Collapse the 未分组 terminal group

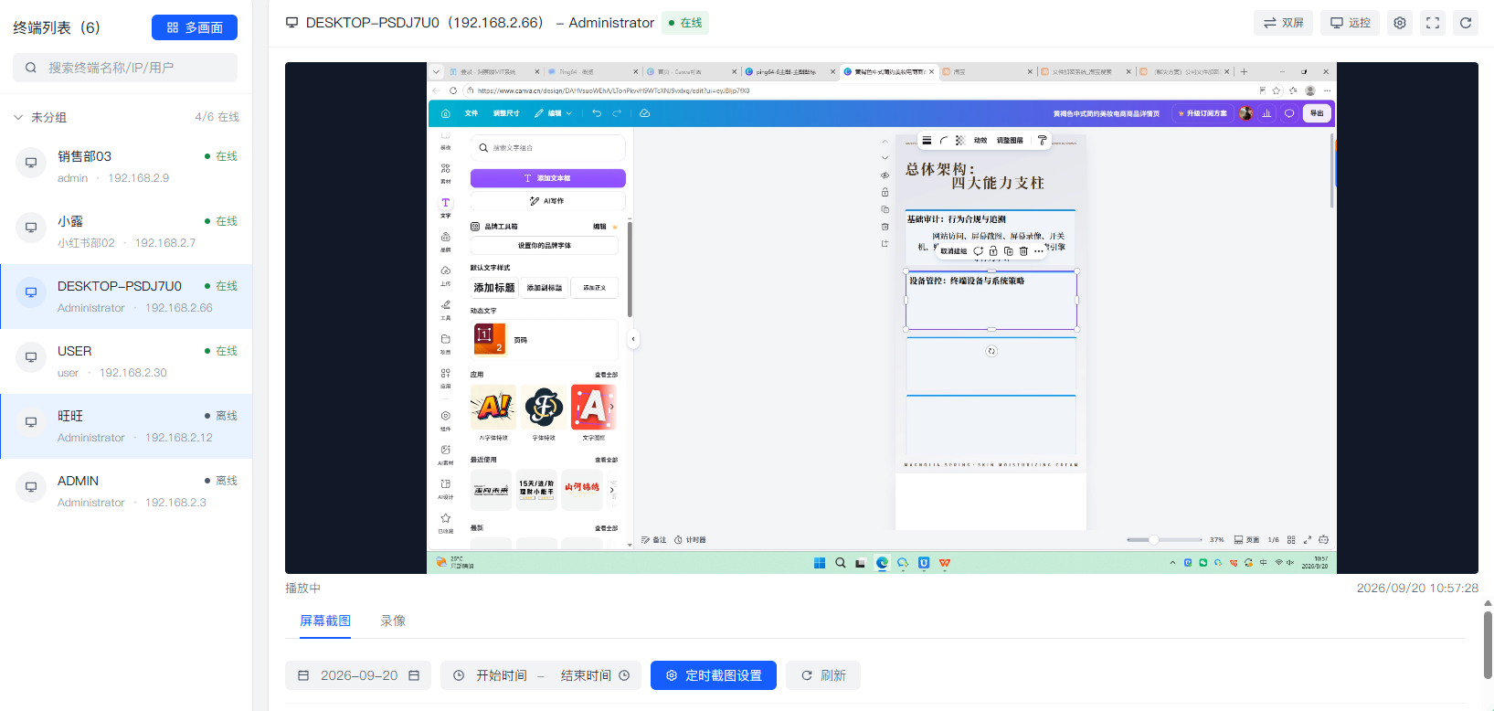point(18,117)
